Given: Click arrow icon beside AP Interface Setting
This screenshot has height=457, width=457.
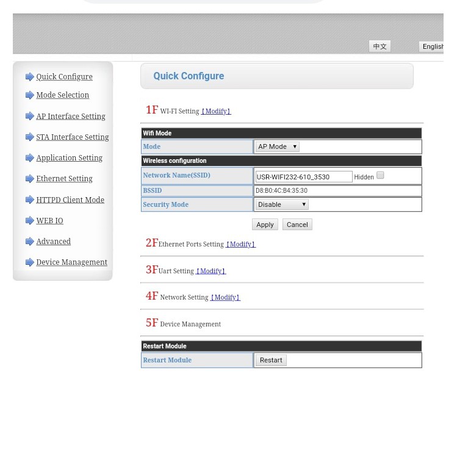Looking at the screenshot, I should coord(29,117).
